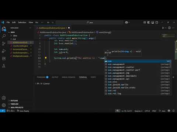The image size is (177, 132).
Task: Click Spaces: 4 indentation status
Action: [x=138, y=111]
